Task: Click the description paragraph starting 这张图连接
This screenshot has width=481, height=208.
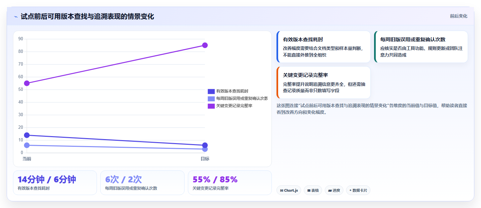Action: (372, 109)
